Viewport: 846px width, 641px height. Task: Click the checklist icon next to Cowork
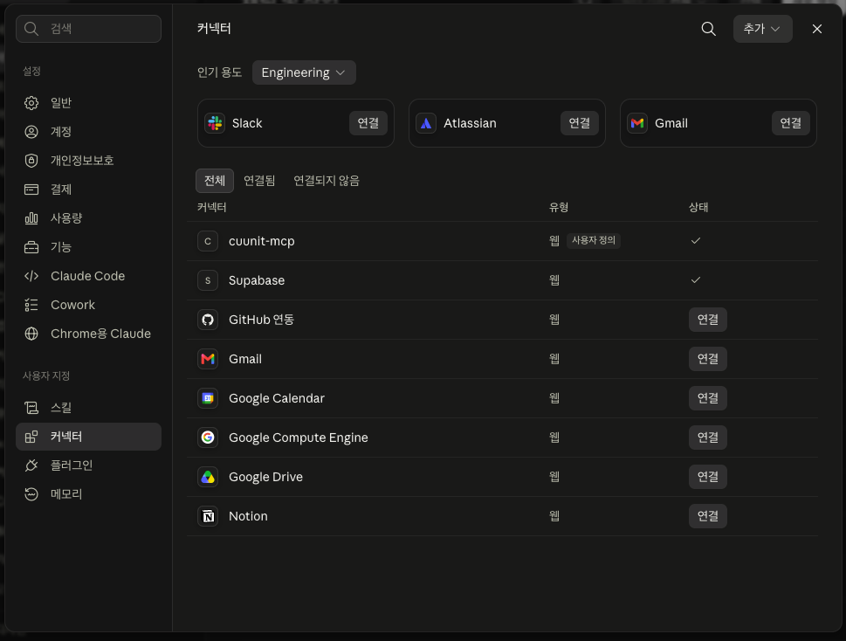31,305
